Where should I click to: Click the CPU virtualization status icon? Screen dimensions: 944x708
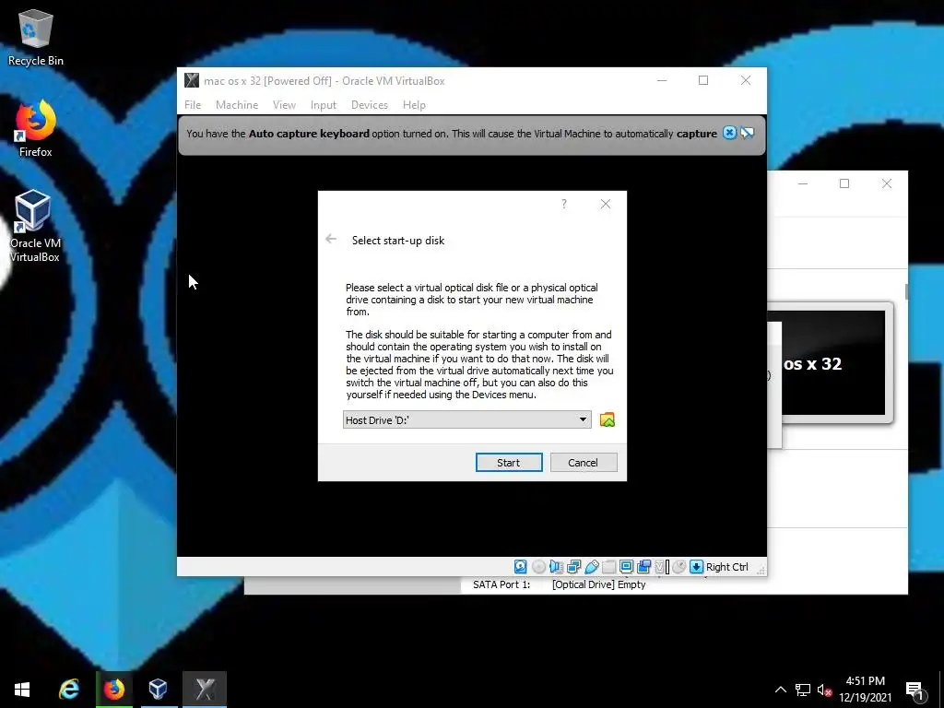[662, 567]
